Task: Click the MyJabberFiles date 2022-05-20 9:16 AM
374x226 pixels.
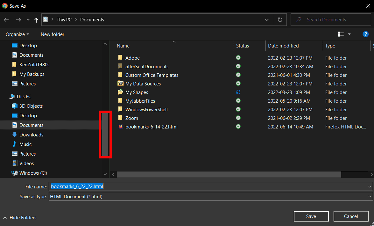Action: (289, 101)
